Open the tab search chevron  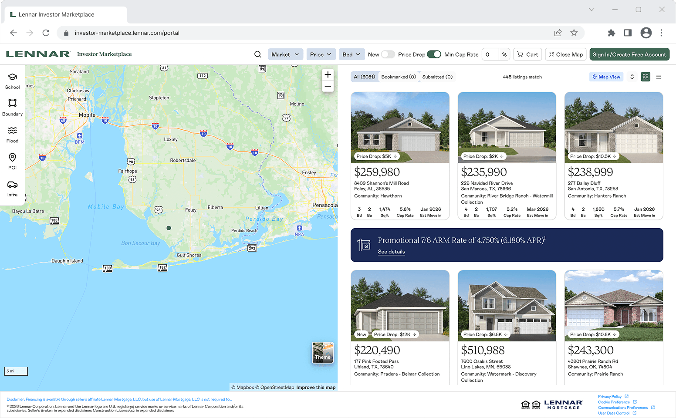point(591,9)
